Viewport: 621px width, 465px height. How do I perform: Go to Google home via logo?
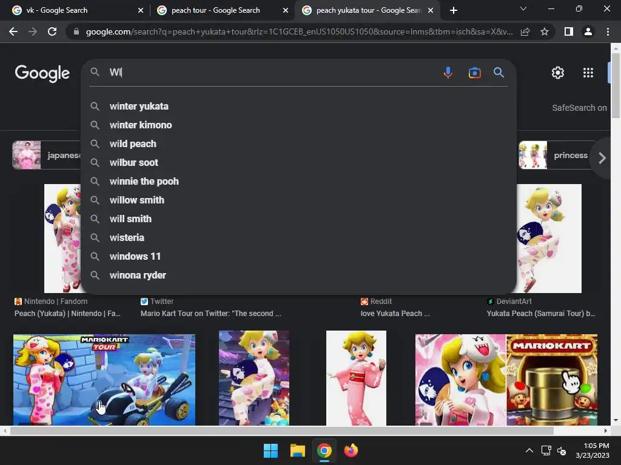(42, 73)
